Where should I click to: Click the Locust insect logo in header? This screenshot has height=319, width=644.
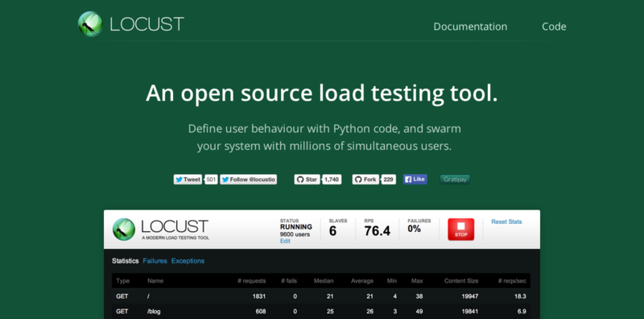(x=90, y=24)
